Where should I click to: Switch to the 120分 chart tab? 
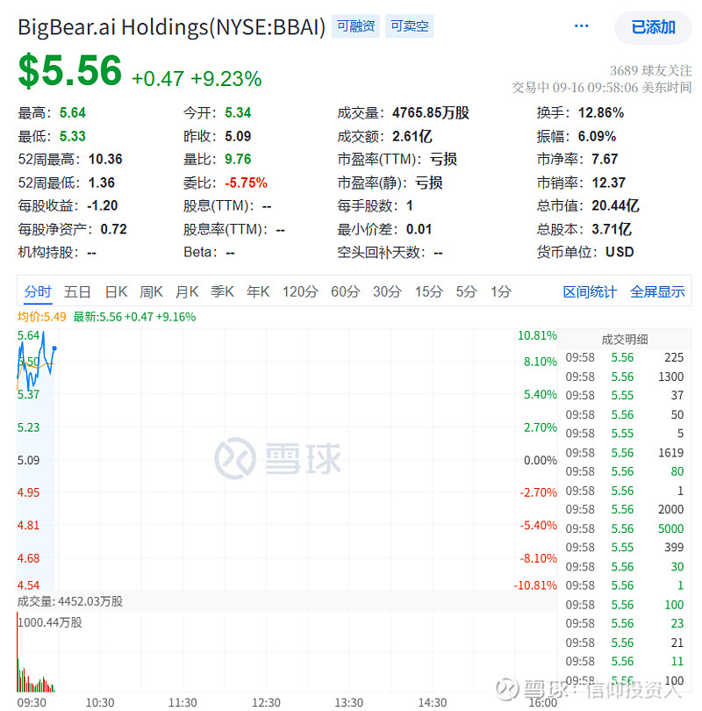click(x=300, y=291)
